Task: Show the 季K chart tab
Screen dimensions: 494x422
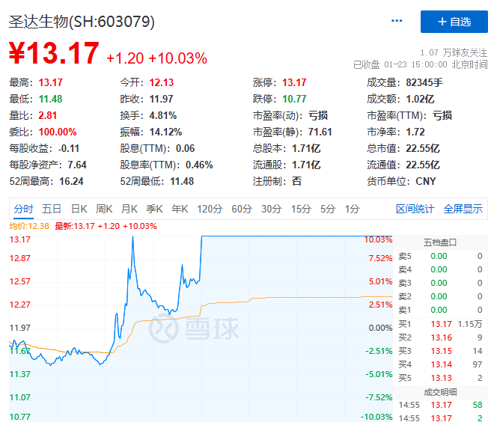Action: click(x=154, y=209)
